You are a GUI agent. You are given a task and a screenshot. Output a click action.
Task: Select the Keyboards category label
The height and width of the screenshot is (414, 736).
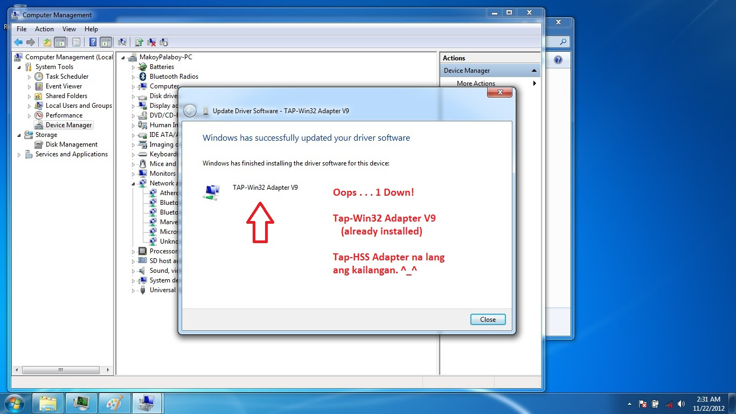[164, 154]
